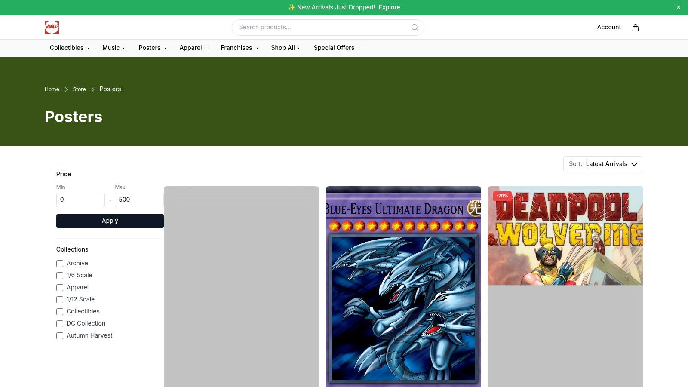
Task: Open the Account link
Action: [609, 27]
